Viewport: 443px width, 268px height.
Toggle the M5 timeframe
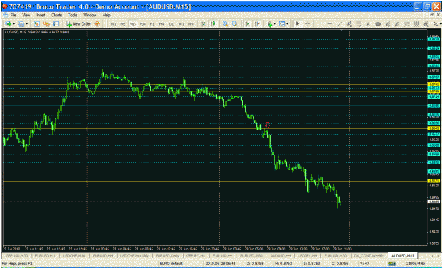pyautogui.click(x=123, y=24)
